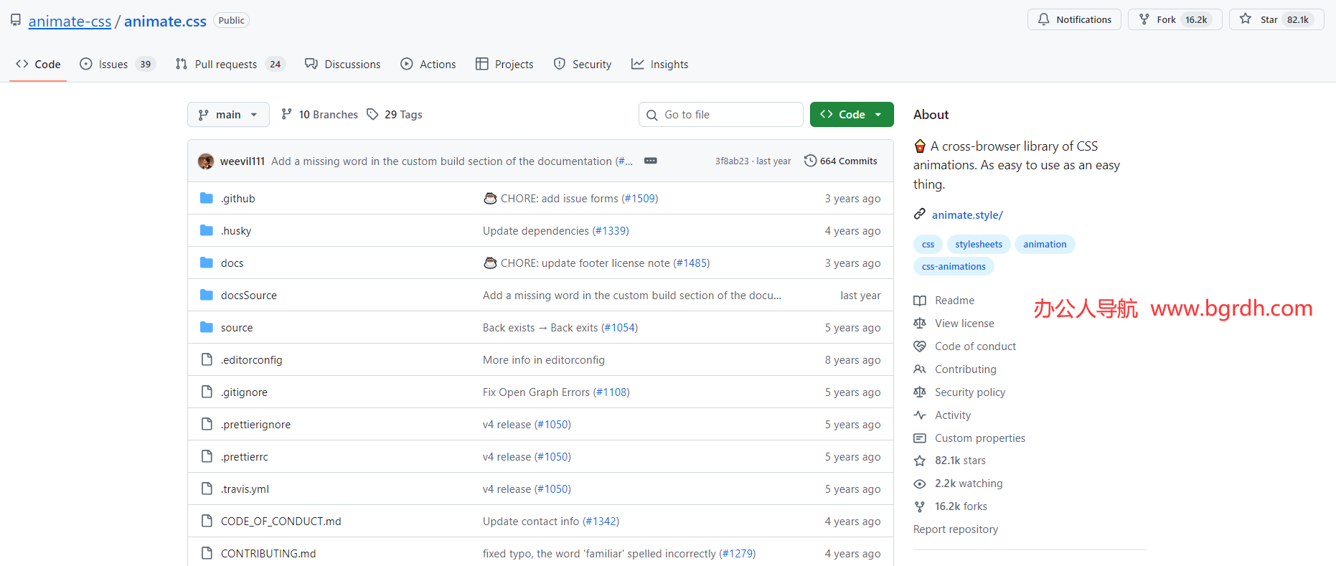Viewport: 1336px width, 566px height.
Task: Open the Back exists commit message
Action: tap(541, 328)
